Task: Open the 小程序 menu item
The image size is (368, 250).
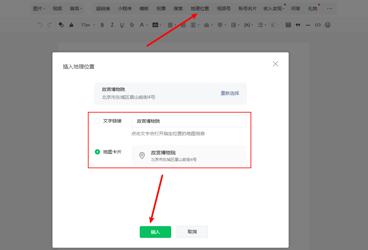Action: tap(125, 9)
